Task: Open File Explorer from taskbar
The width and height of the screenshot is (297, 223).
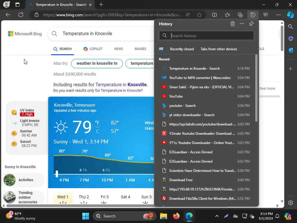Action: pos(164,216)
